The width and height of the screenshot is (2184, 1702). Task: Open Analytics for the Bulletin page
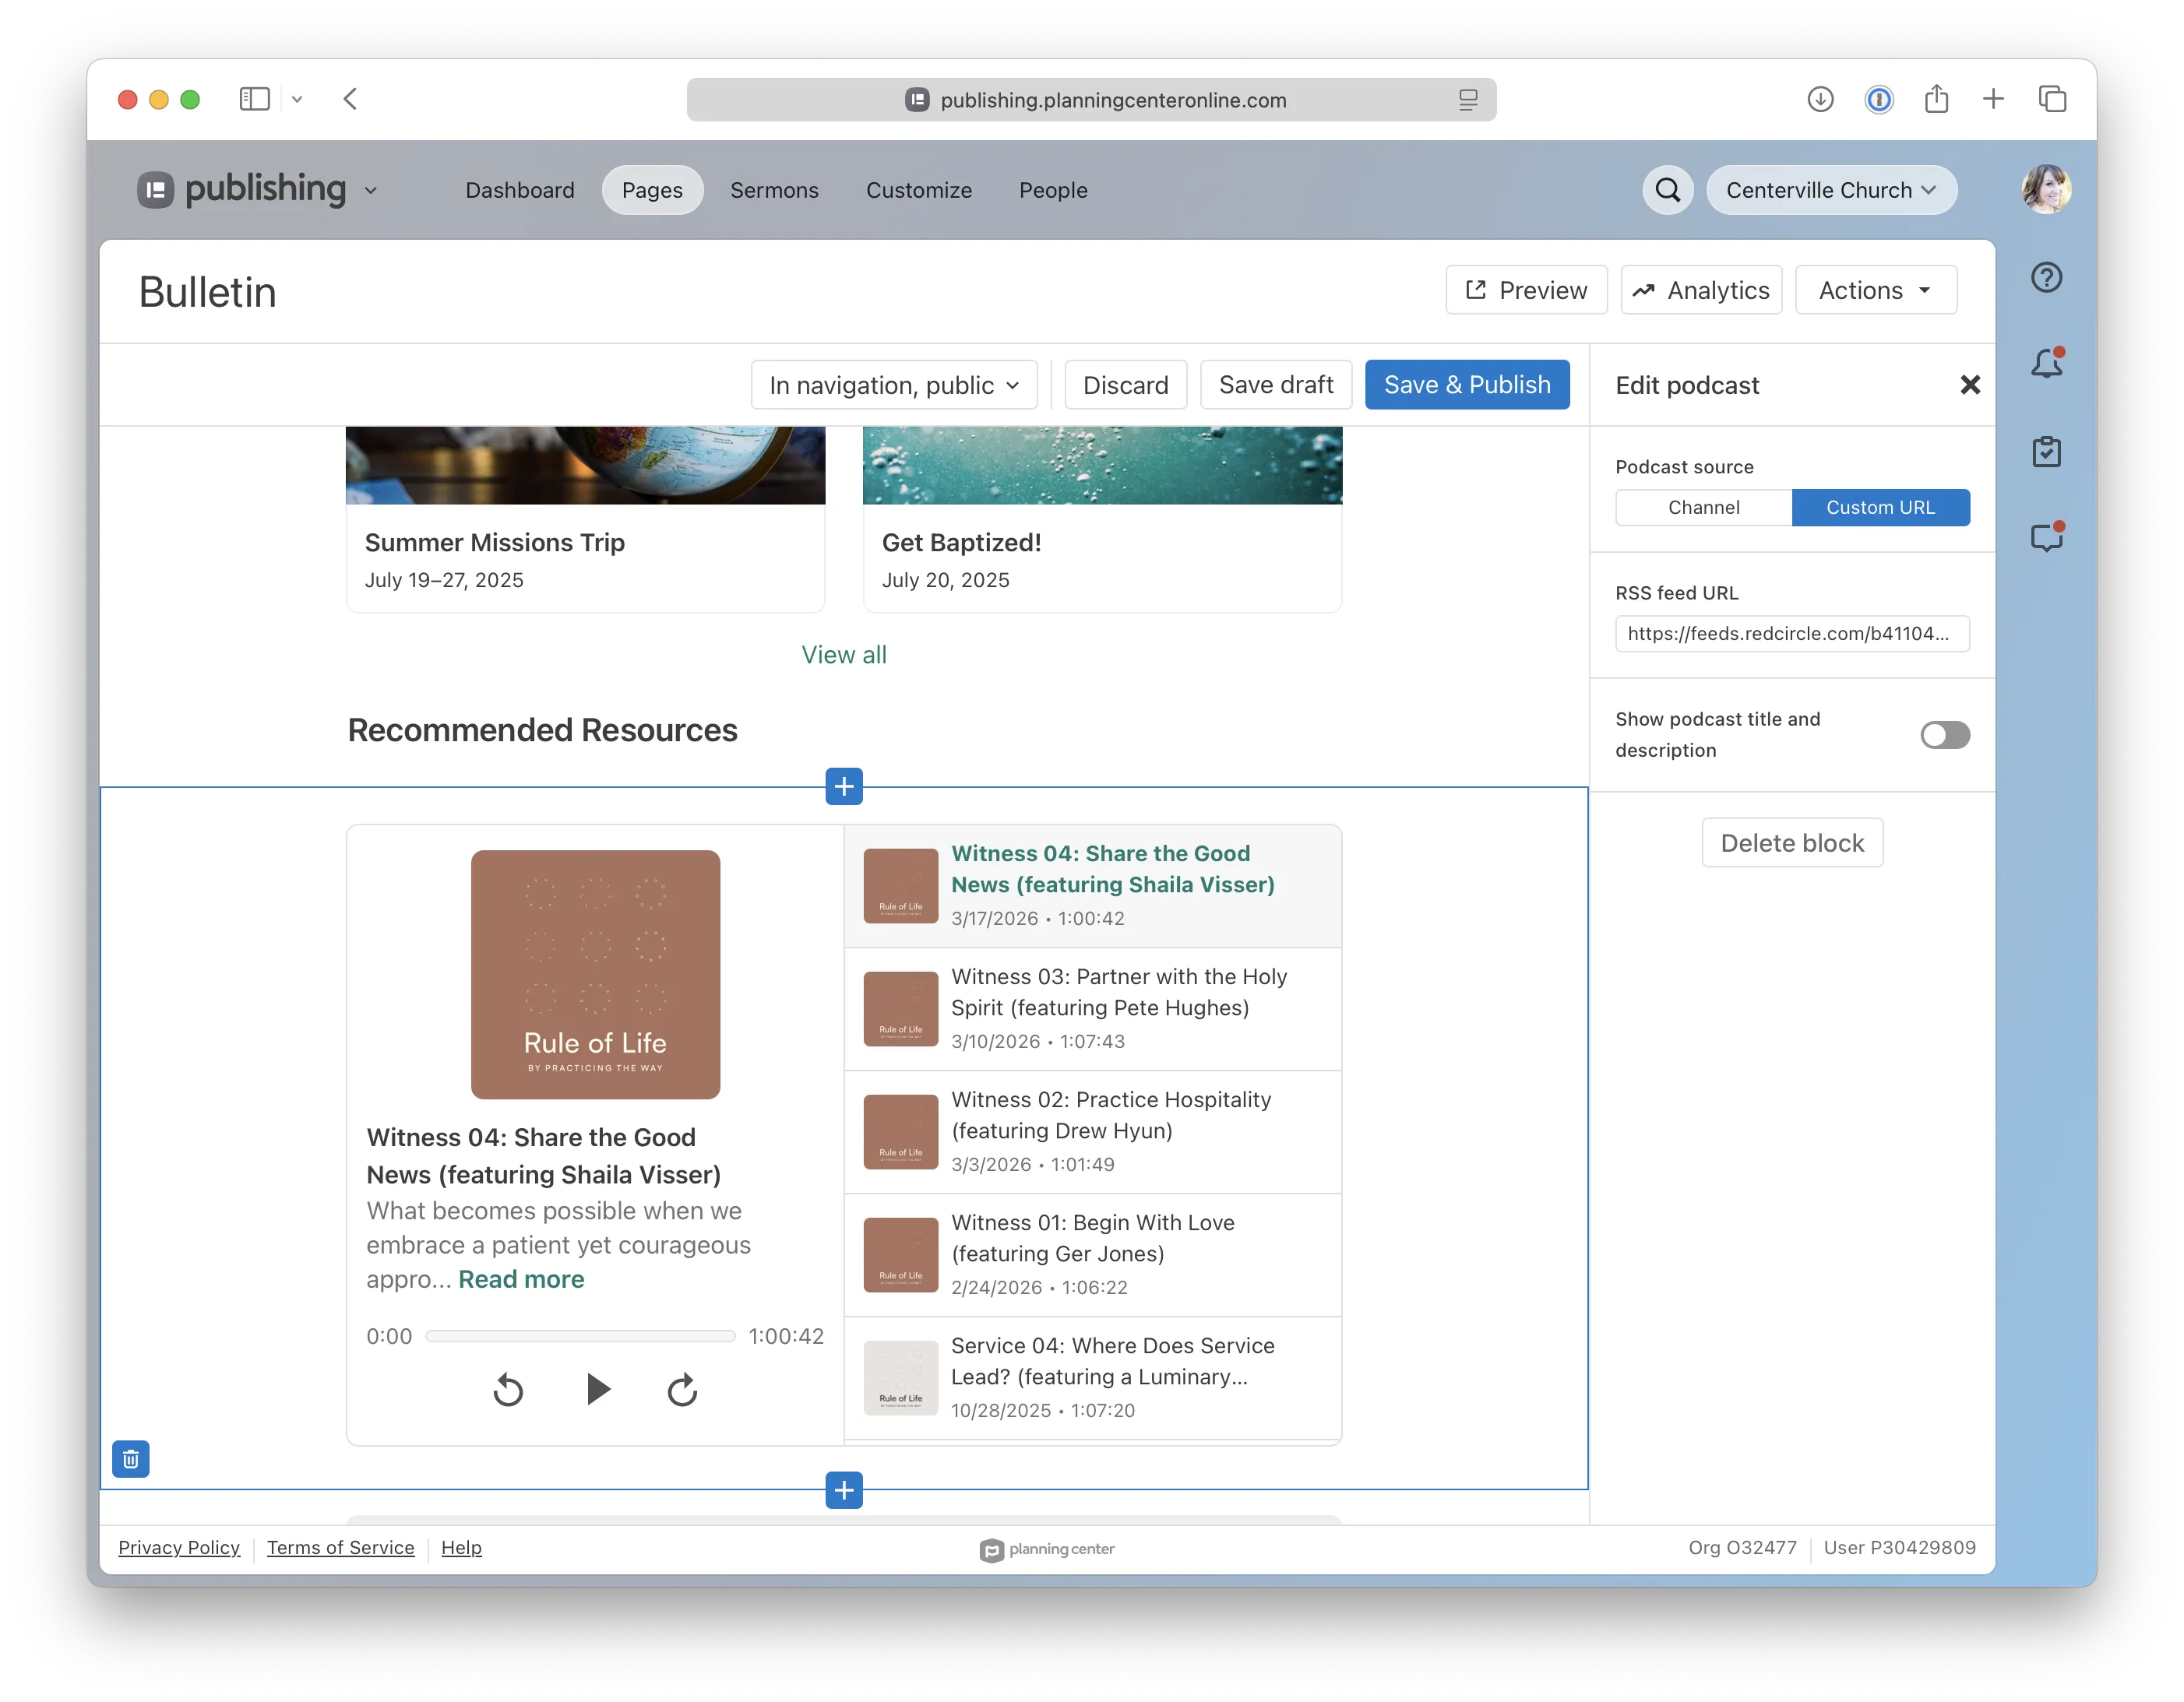pos(1701,290)
